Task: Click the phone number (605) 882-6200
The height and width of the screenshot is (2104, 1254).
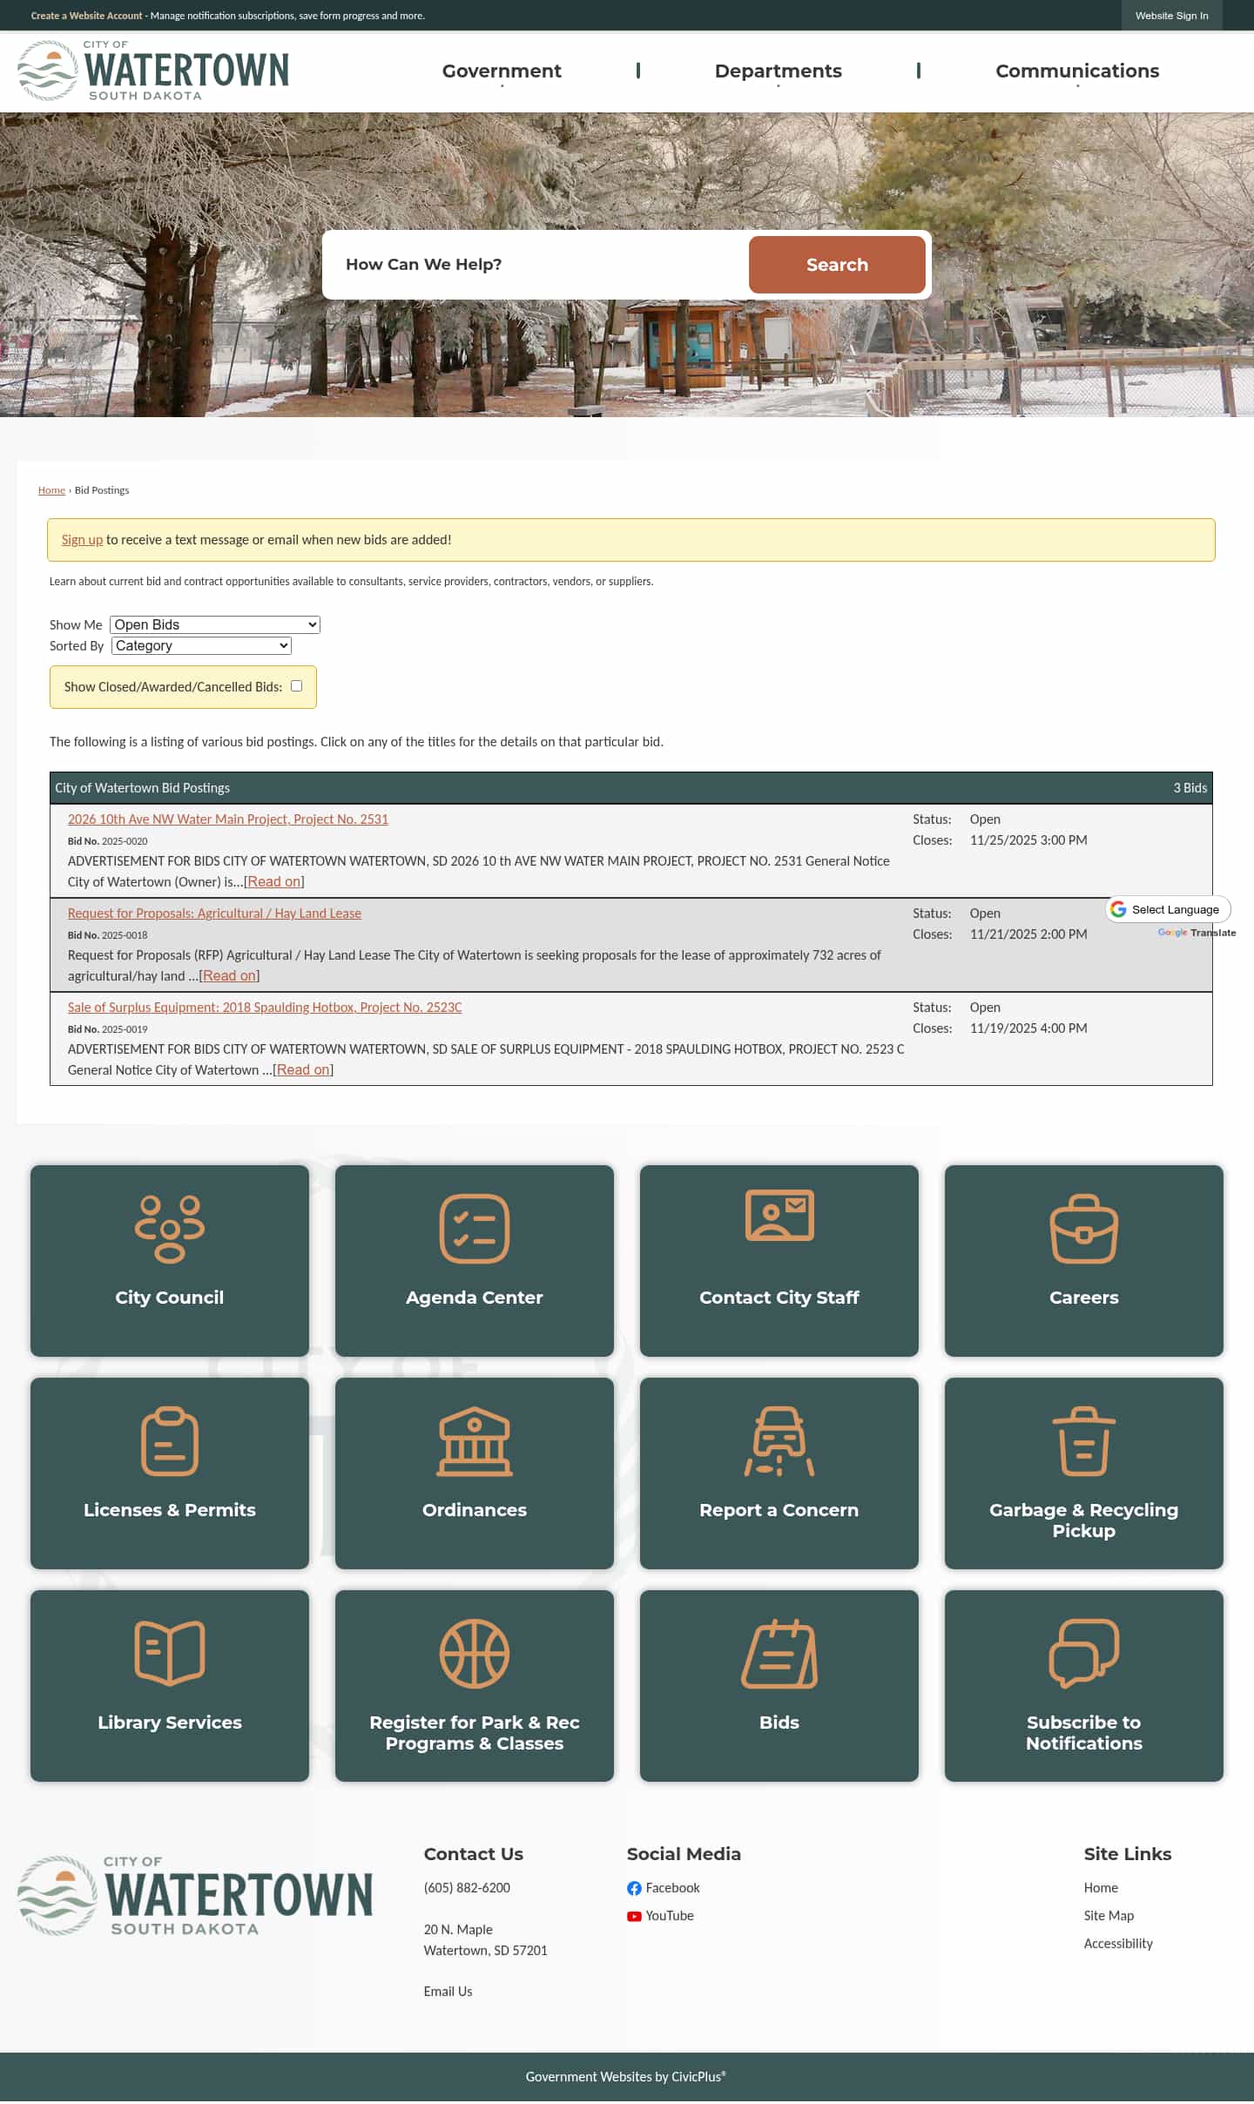Action: coord(467,1888)
